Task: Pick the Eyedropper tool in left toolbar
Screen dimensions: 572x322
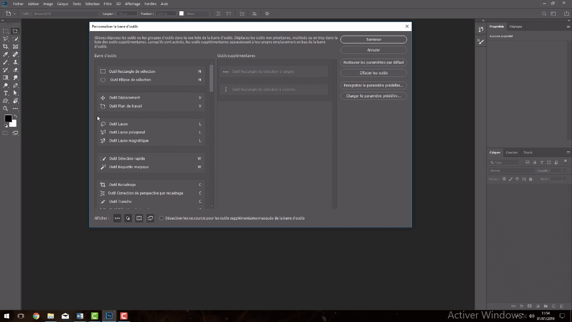Action: coord(6,55)
